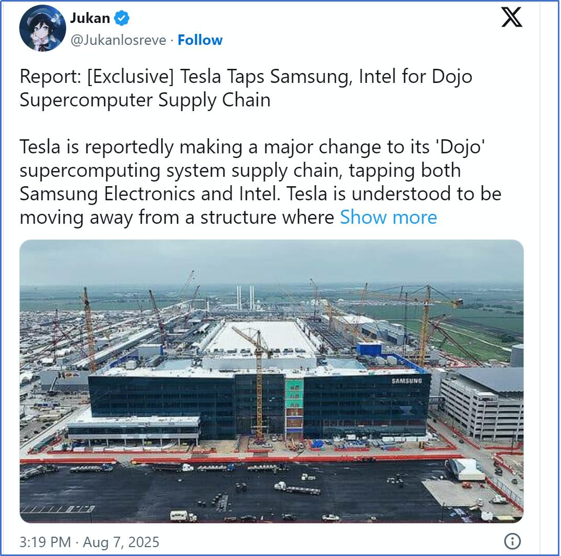Click the X logo in the tweet corner

pos(512,17)
